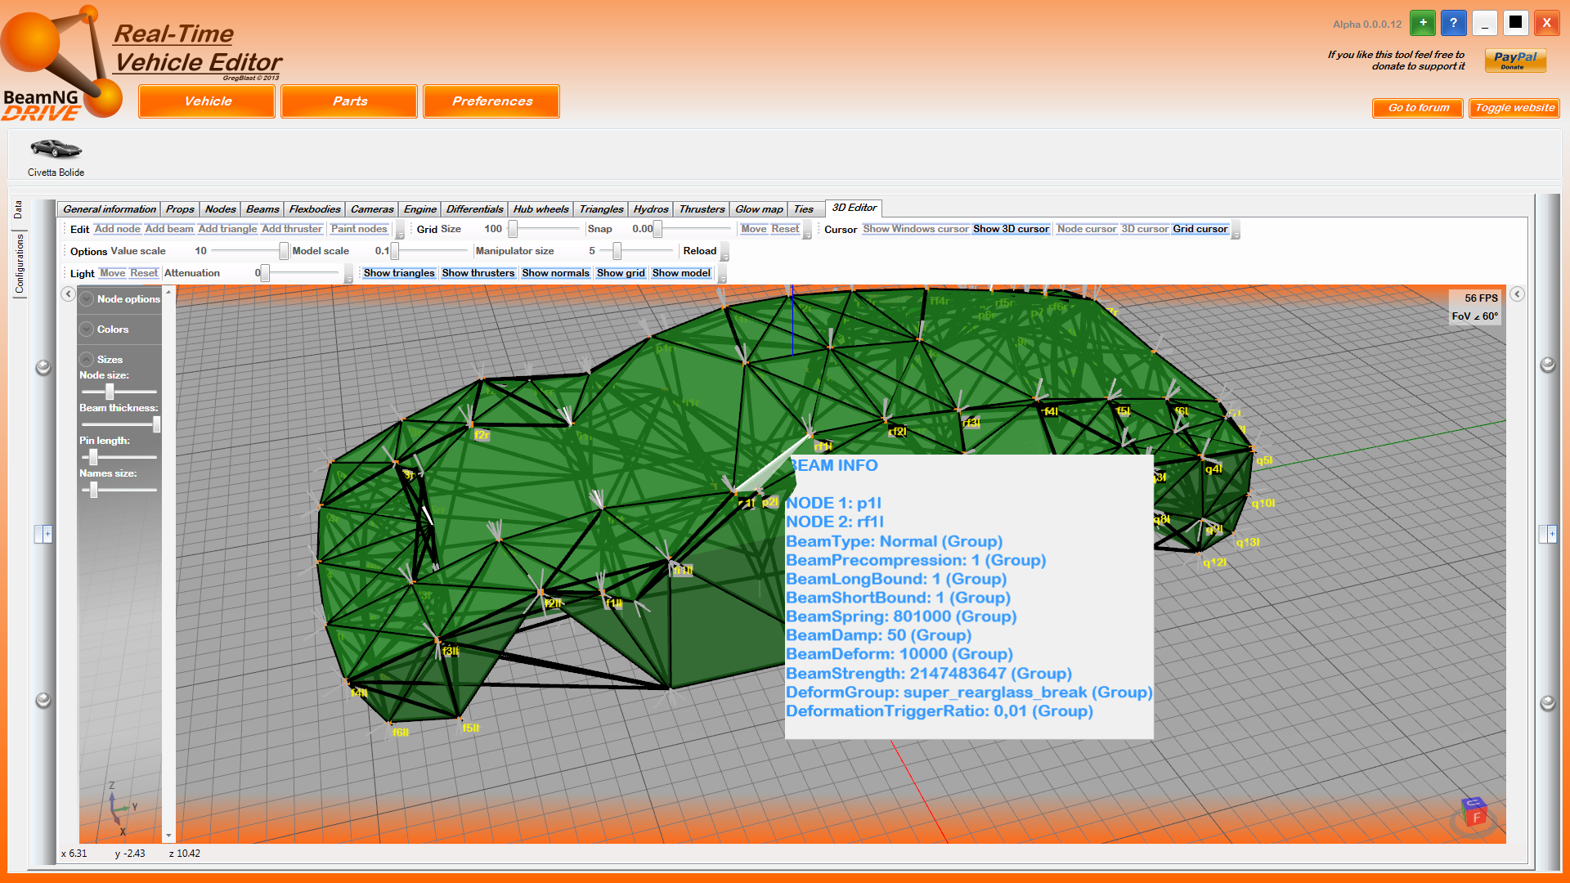
Task: Toggle Add node edit mode
Action: 117,229
